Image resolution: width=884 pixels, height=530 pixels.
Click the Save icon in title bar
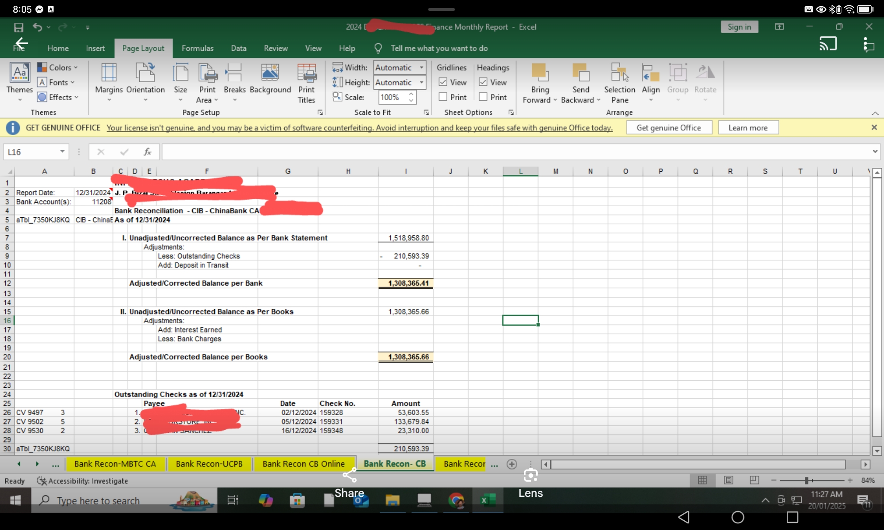19,27
